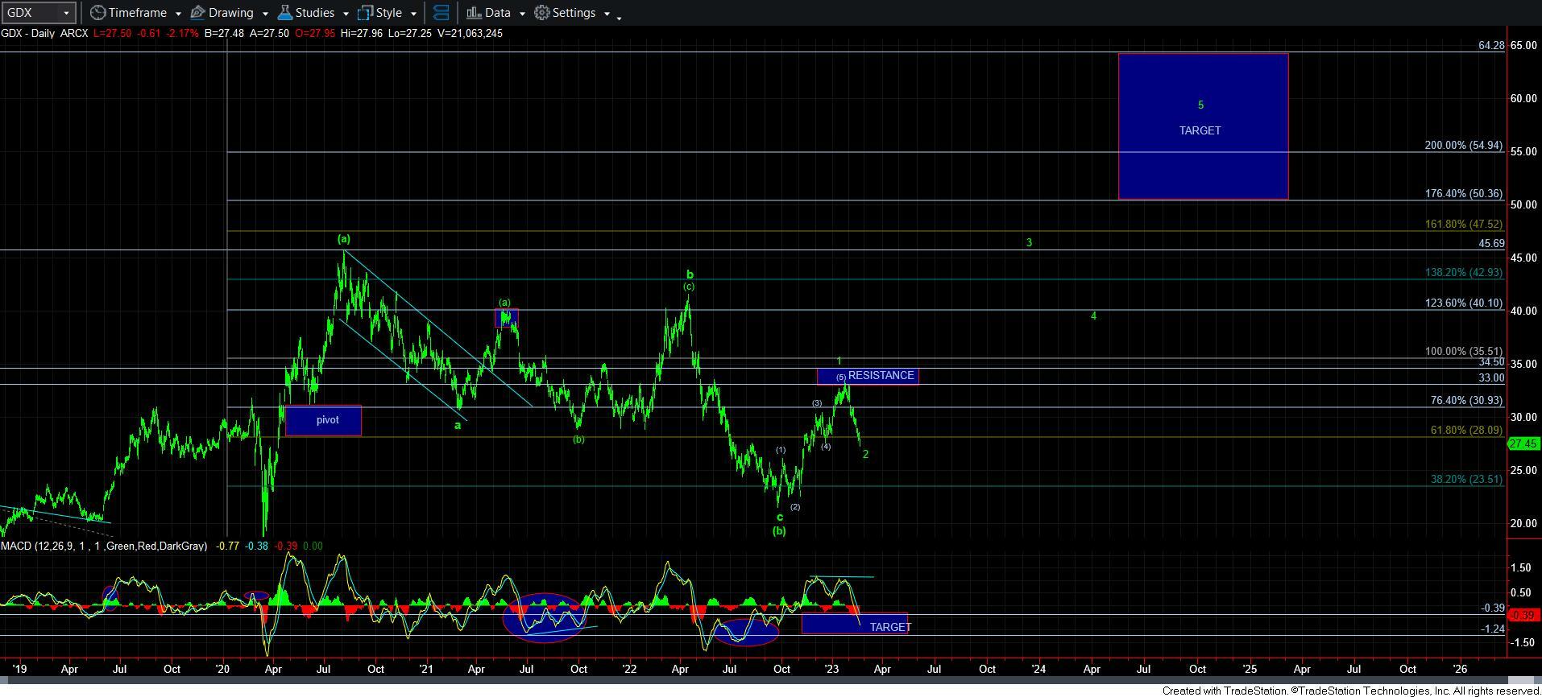Image resolution: width=1542 pixels, height=697 pixels.
Task: Open the Data menu label
Action: (x=497, y=13)
